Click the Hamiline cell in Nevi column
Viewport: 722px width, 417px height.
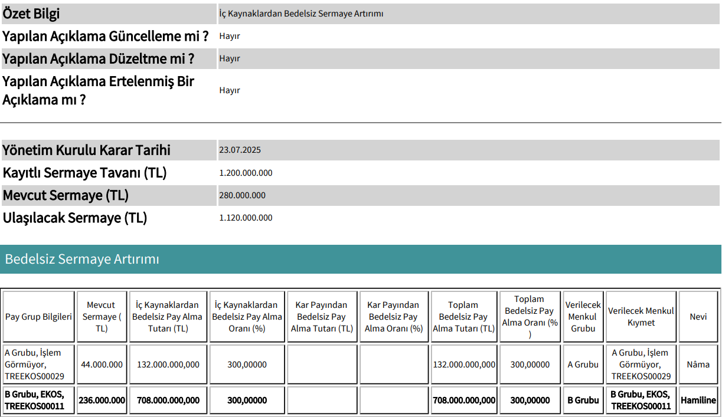pos(698,400)
